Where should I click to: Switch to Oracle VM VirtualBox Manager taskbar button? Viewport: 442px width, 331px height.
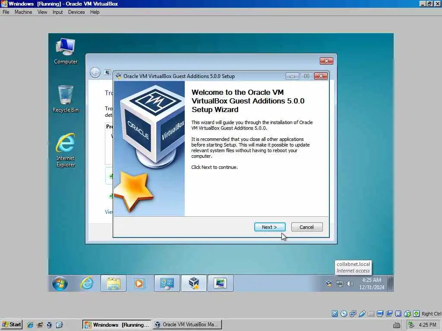pos(187,325)
